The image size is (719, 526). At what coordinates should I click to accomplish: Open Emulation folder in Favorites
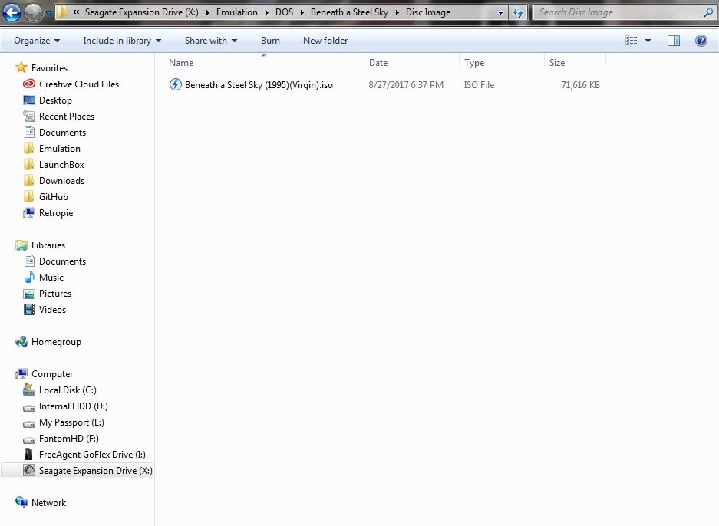point(60,149)
